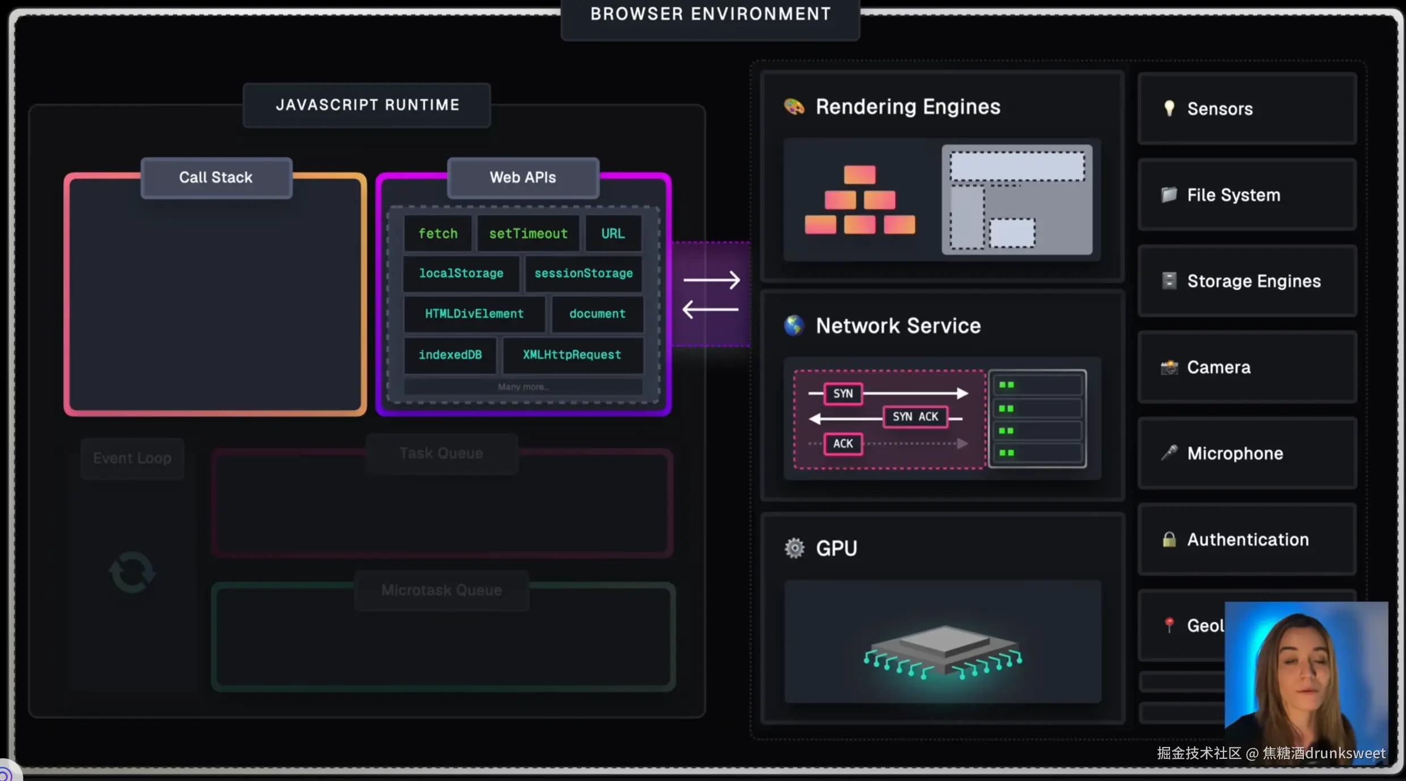The image size is (1406, 781).
Task: Click the GPU gear icon
Action: click(x=794, y=548)
